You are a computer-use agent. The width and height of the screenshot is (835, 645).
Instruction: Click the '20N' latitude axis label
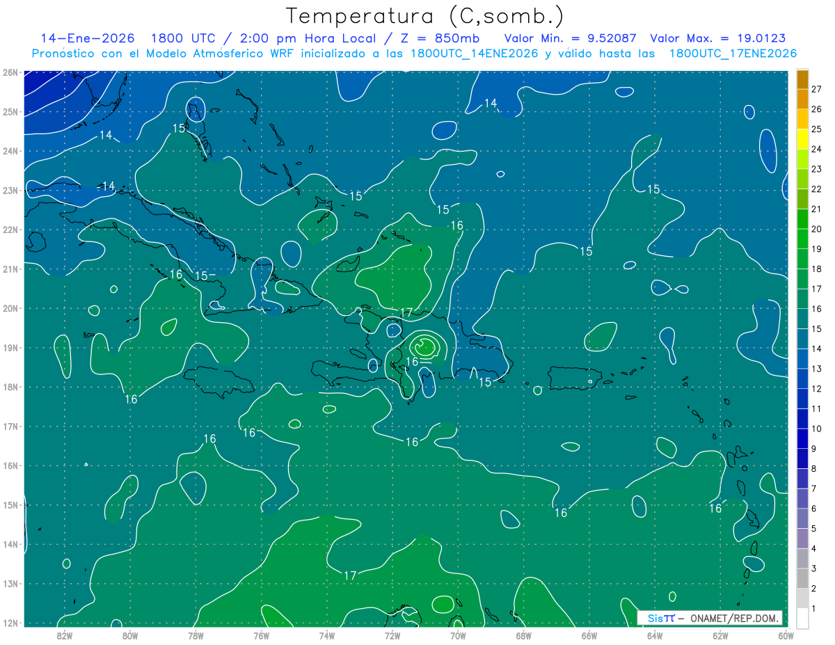tap(10, 308)
